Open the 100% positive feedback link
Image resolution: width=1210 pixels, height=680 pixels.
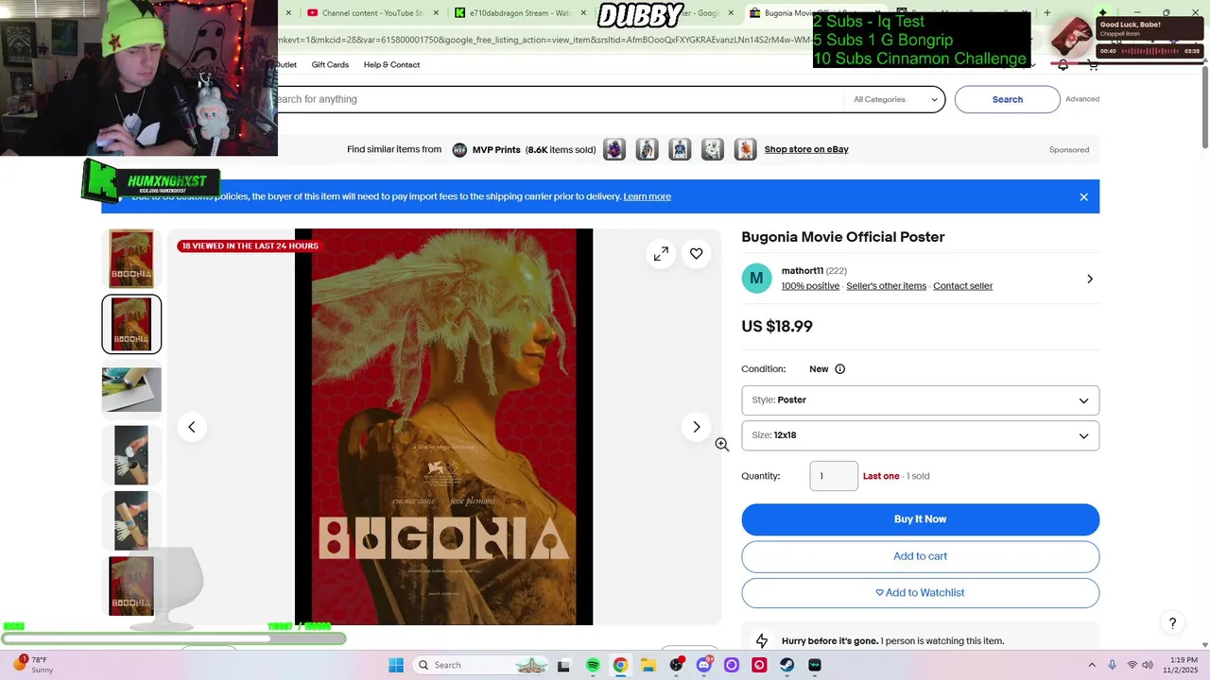click(x=810, y=286)
